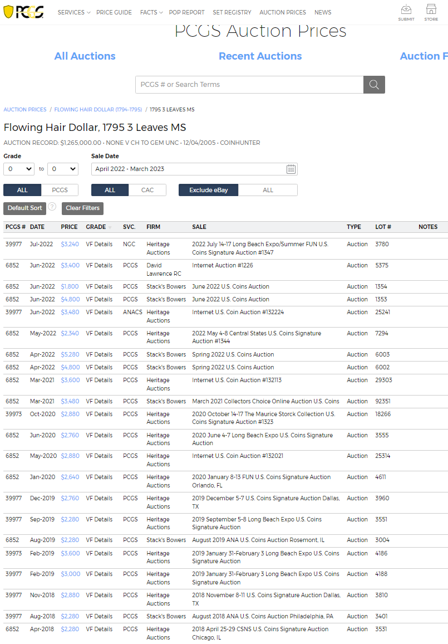Screen dimensions: 448x644
Task: Click the magnifier search button
Action: click(x=374, y=85)
